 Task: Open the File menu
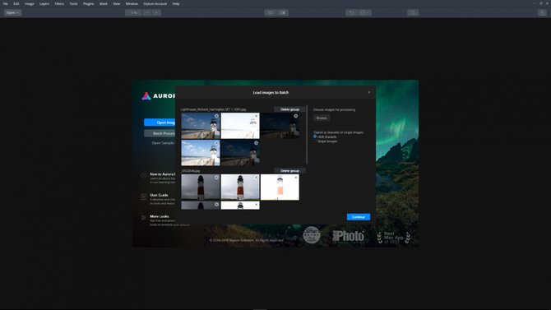(x=5, y=3)
